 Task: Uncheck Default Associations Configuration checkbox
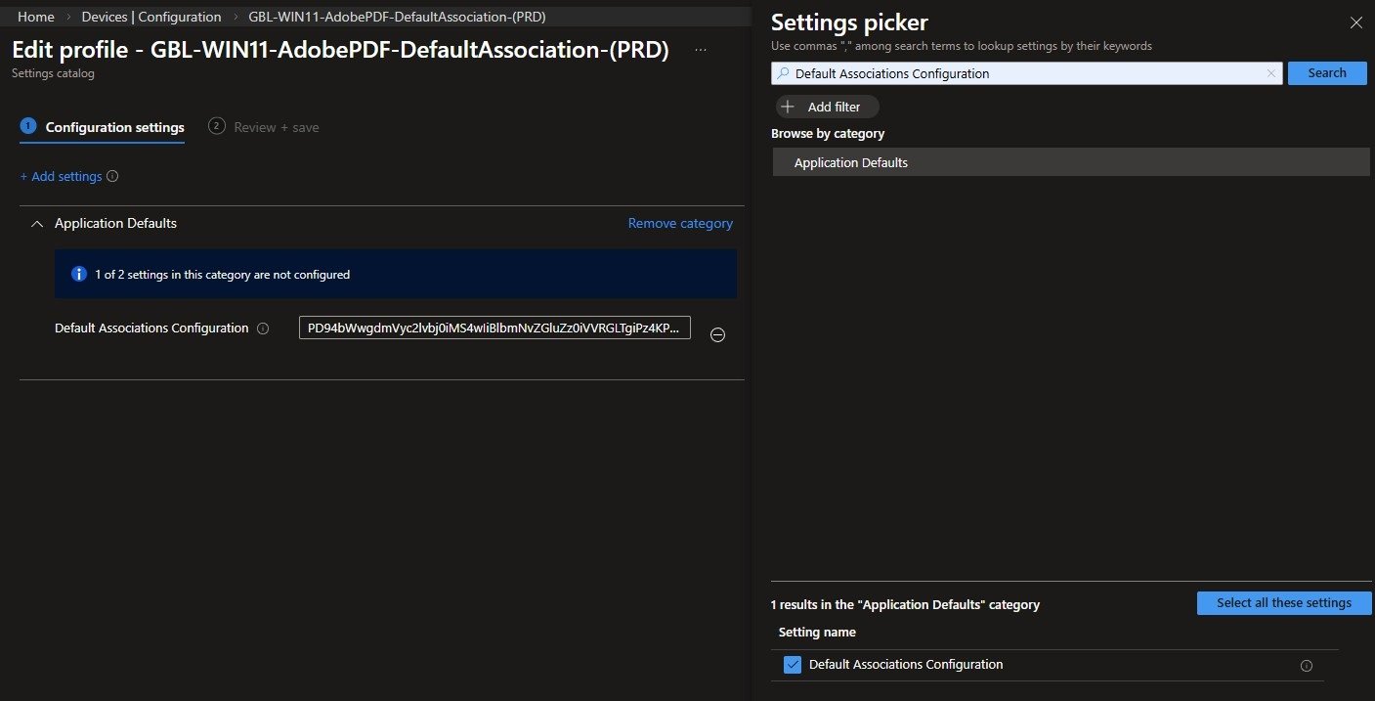pyautogui.click(x=793, y=665)
